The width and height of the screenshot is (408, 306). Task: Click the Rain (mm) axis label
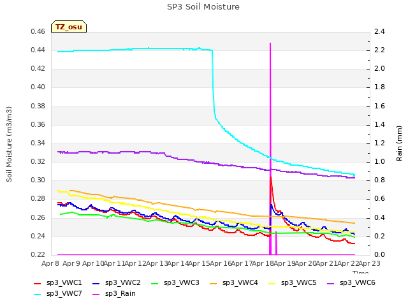399,143
